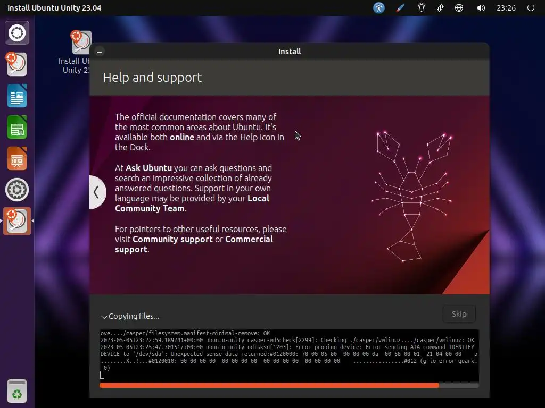The width and height of the screenshot is (545, 408).
Task: Open the network connection indicator
Action: tap(440, 7)
